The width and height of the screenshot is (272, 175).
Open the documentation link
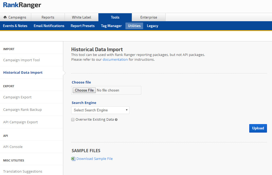click(115, 59)
